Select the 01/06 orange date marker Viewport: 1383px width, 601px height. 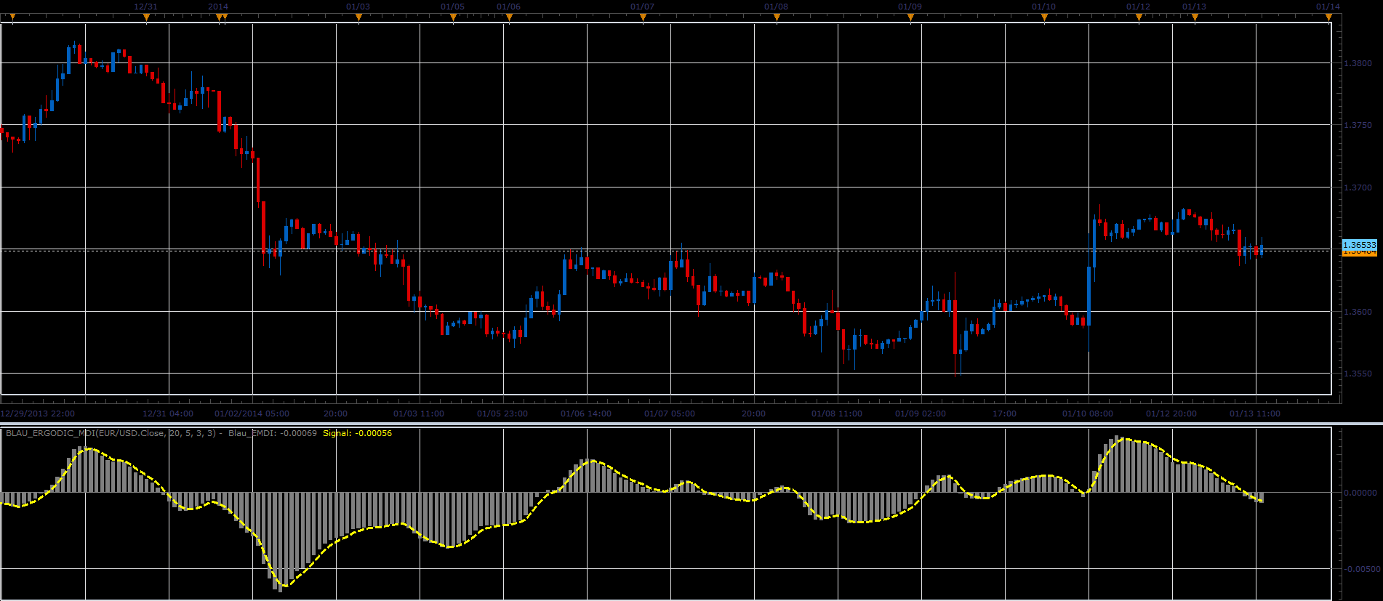coord(509,18)
